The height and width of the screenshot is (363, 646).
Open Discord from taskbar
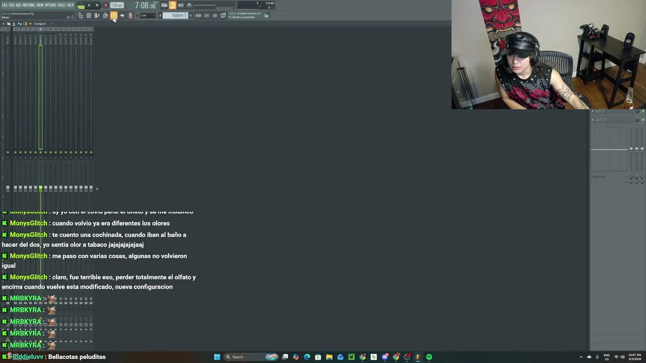[x=385, y=357]
